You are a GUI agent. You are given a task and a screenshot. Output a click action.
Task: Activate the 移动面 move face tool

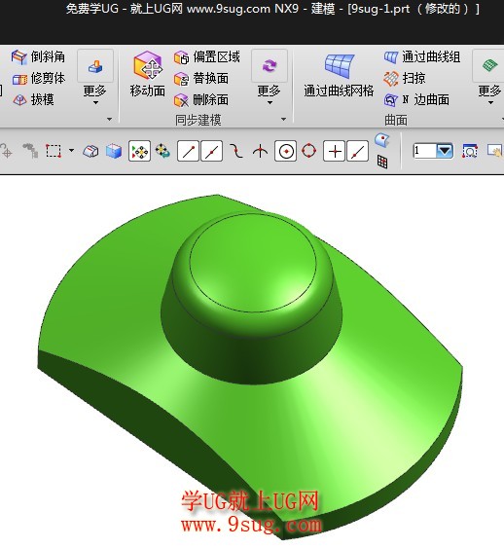[x=148, y=74]
